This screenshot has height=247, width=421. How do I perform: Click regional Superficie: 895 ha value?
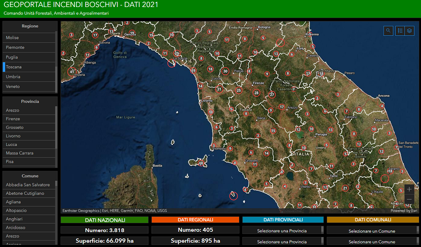click(195, 240)
